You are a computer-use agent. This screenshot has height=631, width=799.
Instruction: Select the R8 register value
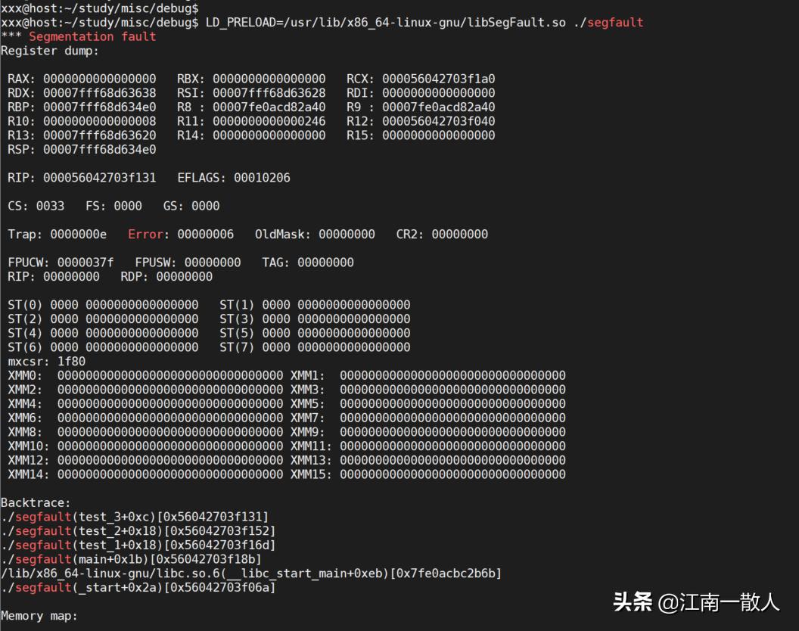269,107
